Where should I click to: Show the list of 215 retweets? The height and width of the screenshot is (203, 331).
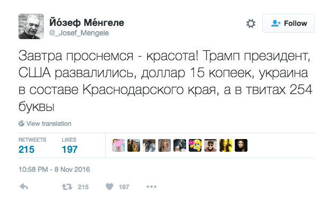tap(32, 145)
